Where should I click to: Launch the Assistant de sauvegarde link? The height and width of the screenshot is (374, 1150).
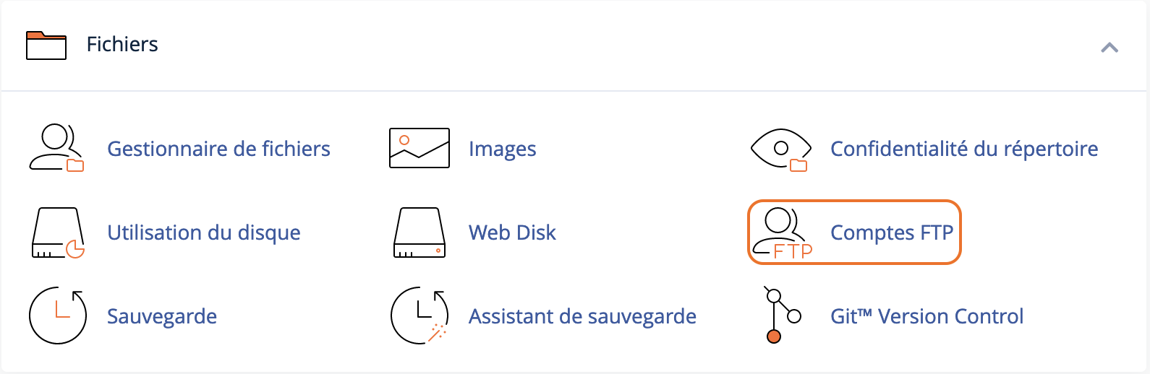coord(582,316)
